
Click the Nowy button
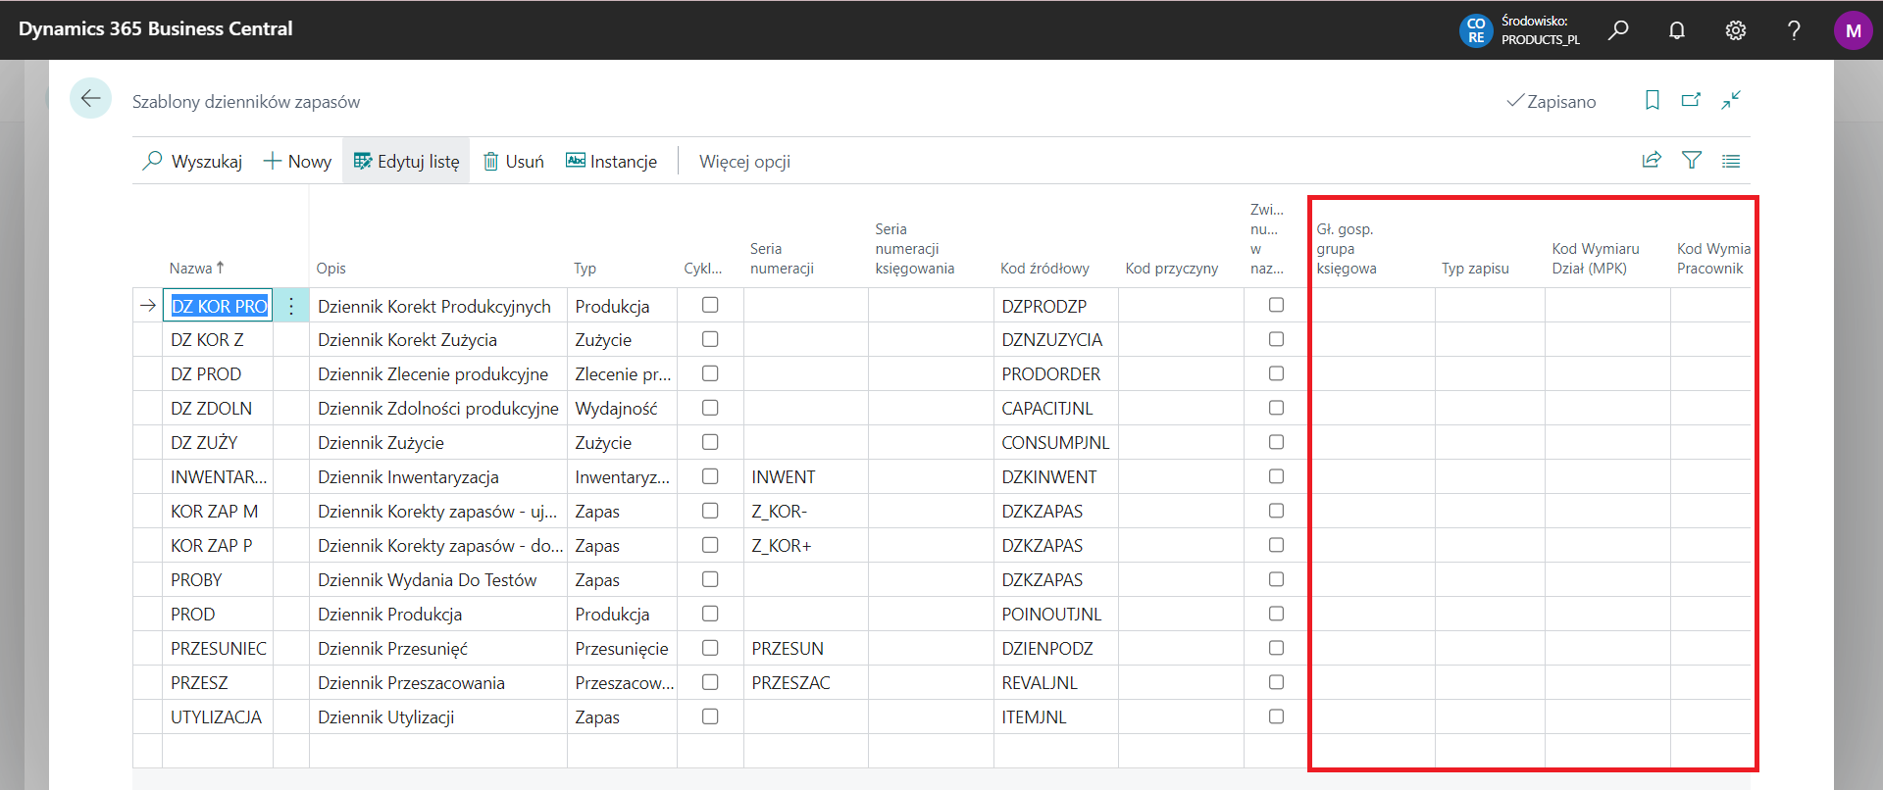pyautogui.click(x=298, y=162)
